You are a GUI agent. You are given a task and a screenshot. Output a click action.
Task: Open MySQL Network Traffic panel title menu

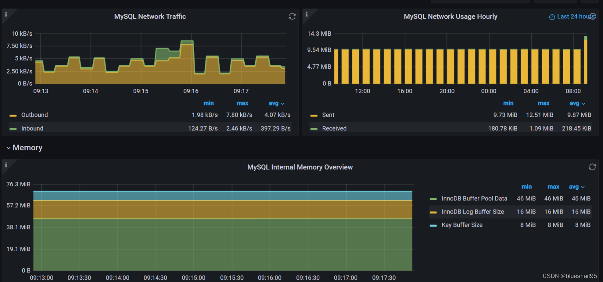coord(150,17)
